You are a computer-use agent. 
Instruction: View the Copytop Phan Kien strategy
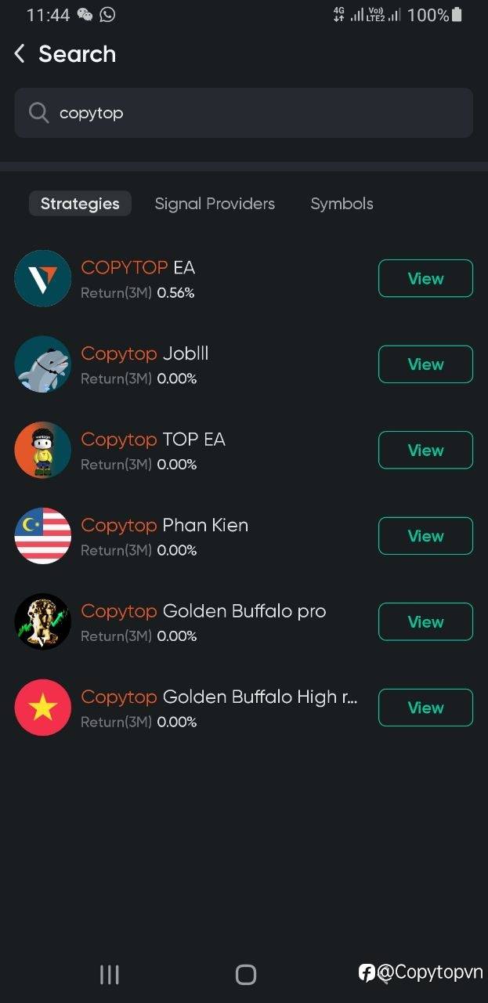pos(425,536)
